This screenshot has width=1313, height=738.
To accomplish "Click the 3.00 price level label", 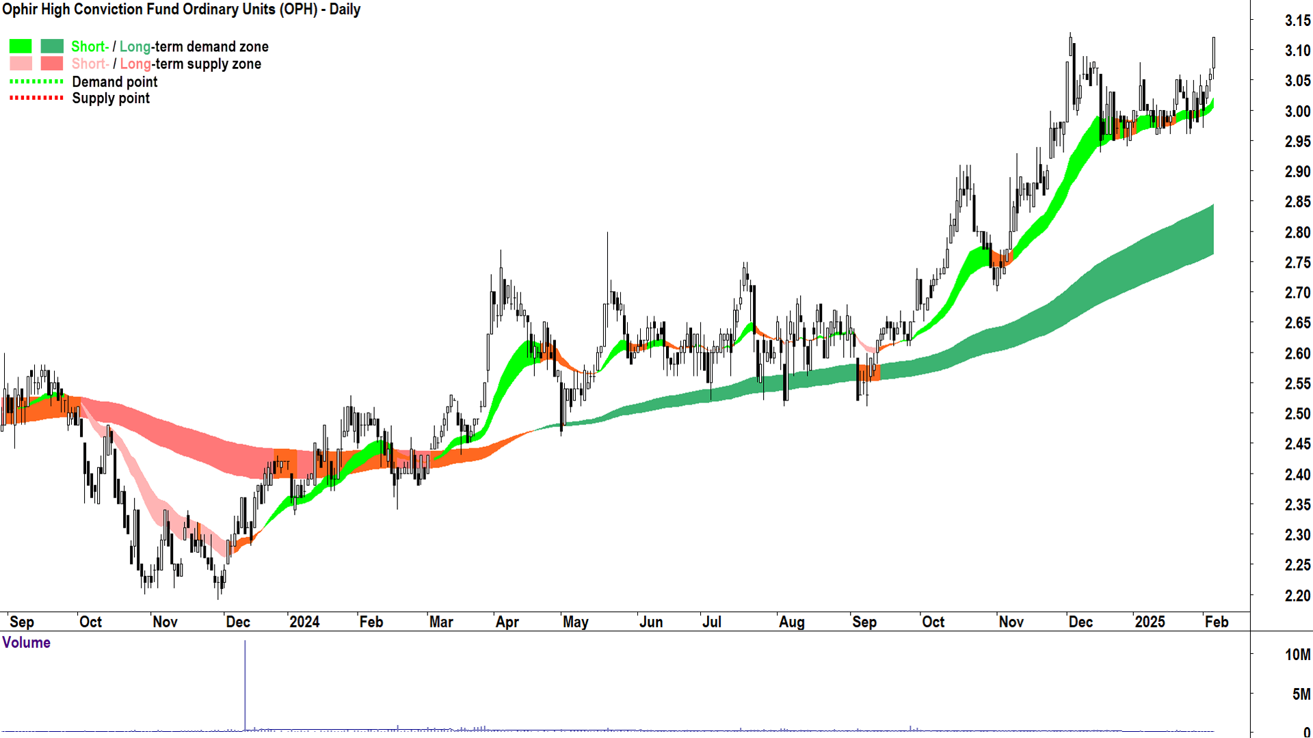I will [x=1297, y=111].
